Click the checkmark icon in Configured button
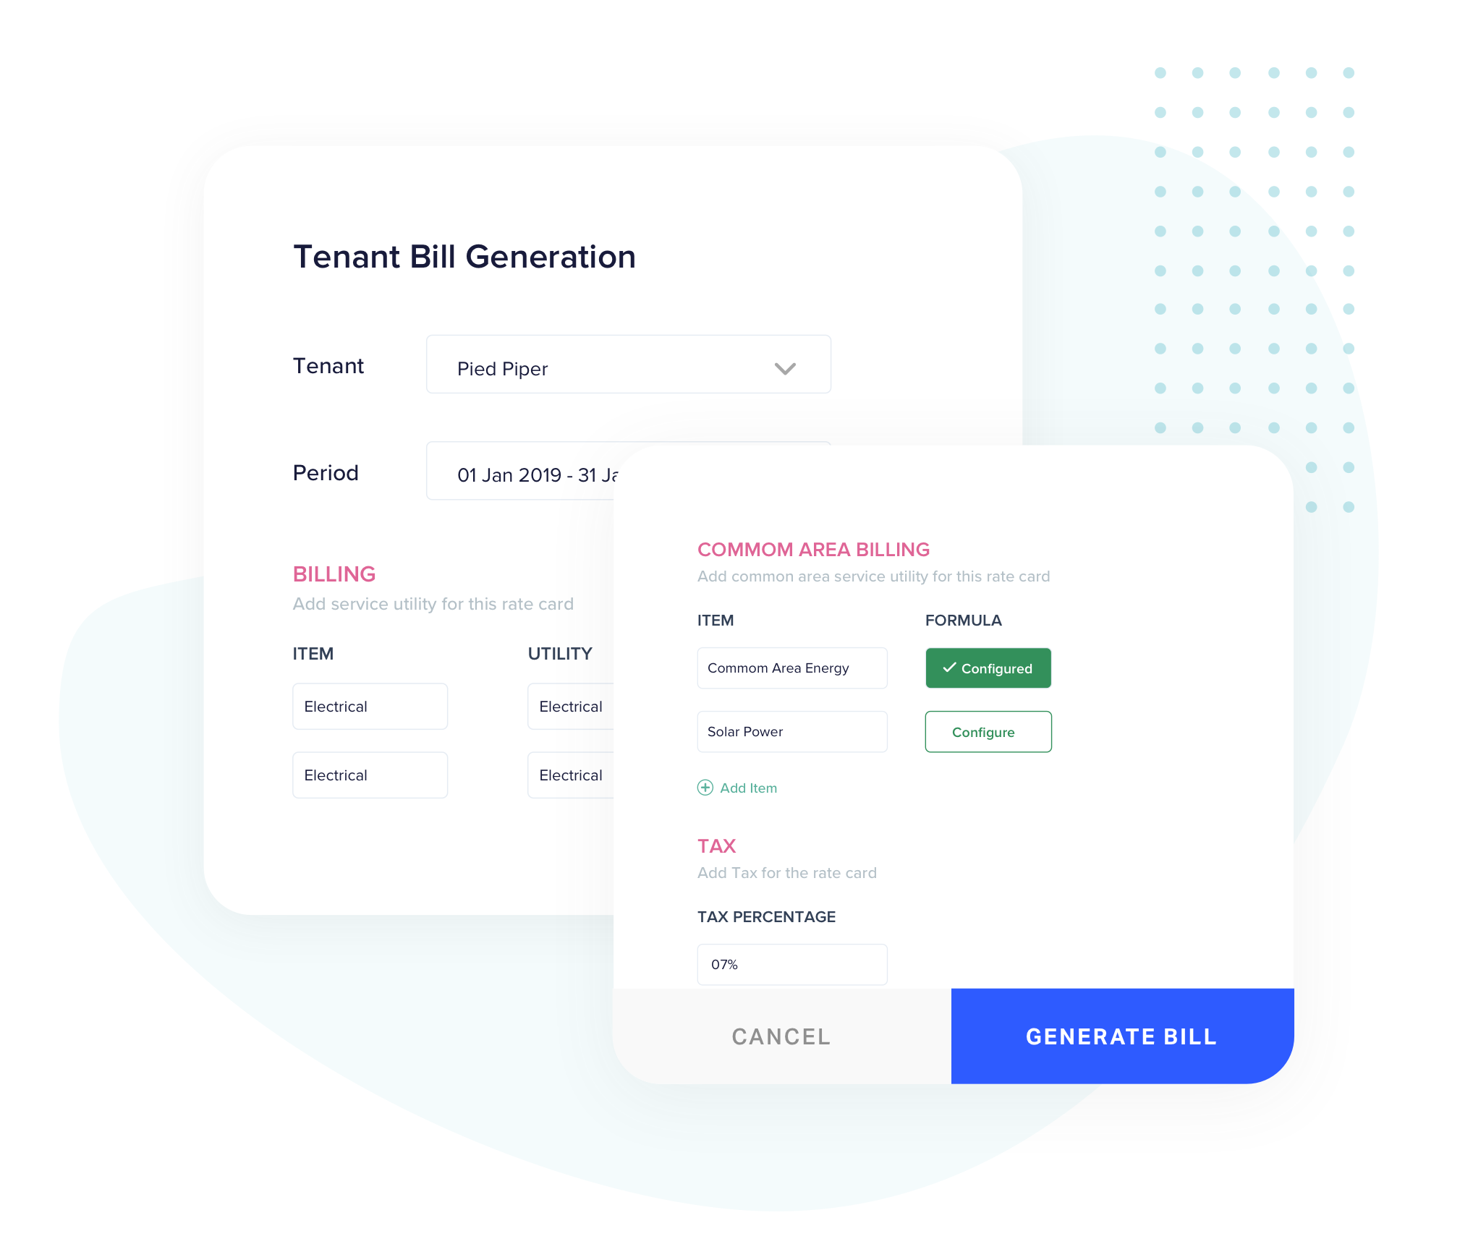 coord(947,669)
